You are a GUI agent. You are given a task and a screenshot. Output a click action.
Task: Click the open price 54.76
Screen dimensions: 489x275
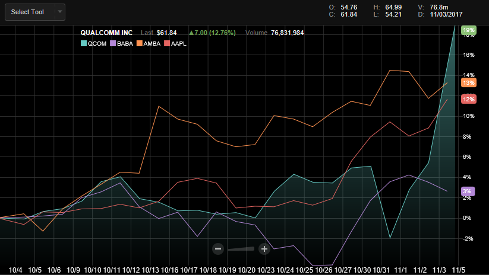pos(349,7)
